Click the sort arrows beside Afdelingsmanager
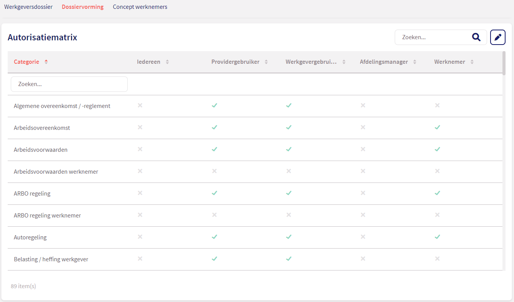Screen dimensions: 514x302 pyautogui.click(x=415, y=62)
